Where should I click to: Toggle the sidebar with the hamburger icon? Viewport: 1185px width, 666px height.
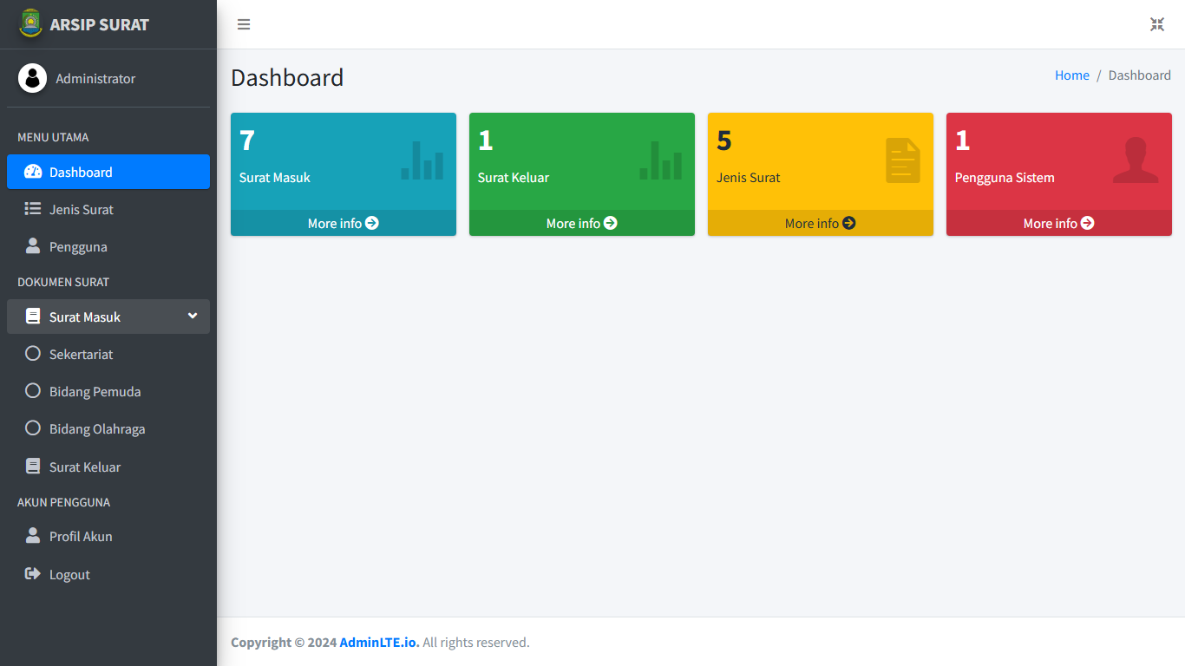(244, 24)
